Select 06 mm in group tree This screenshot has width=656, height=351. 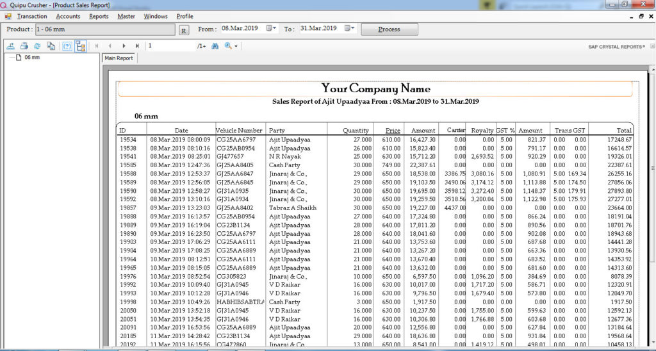click(32, 58)
